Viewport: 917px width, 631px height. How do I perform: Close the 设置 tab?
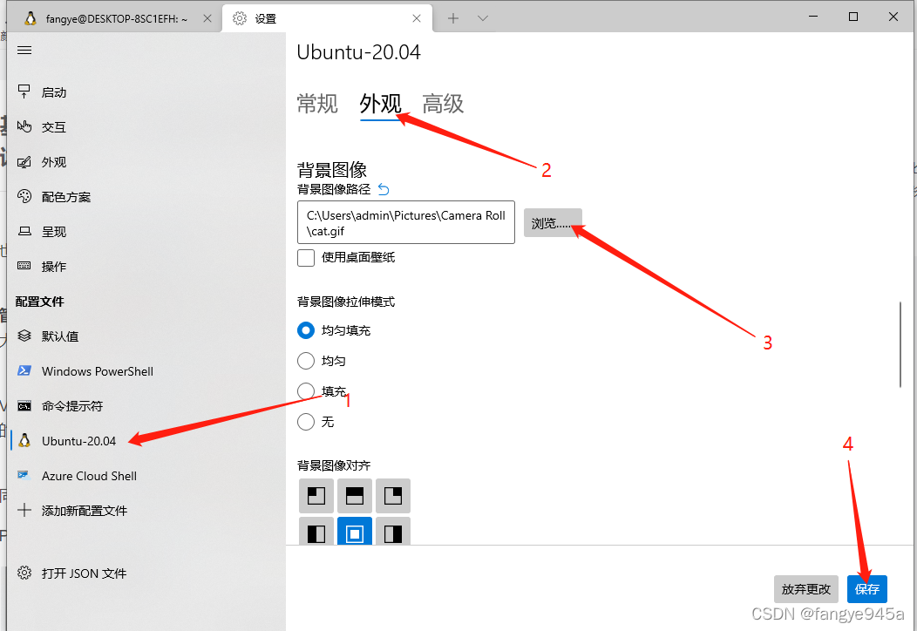pyautogui.click(x=417, y=18)
